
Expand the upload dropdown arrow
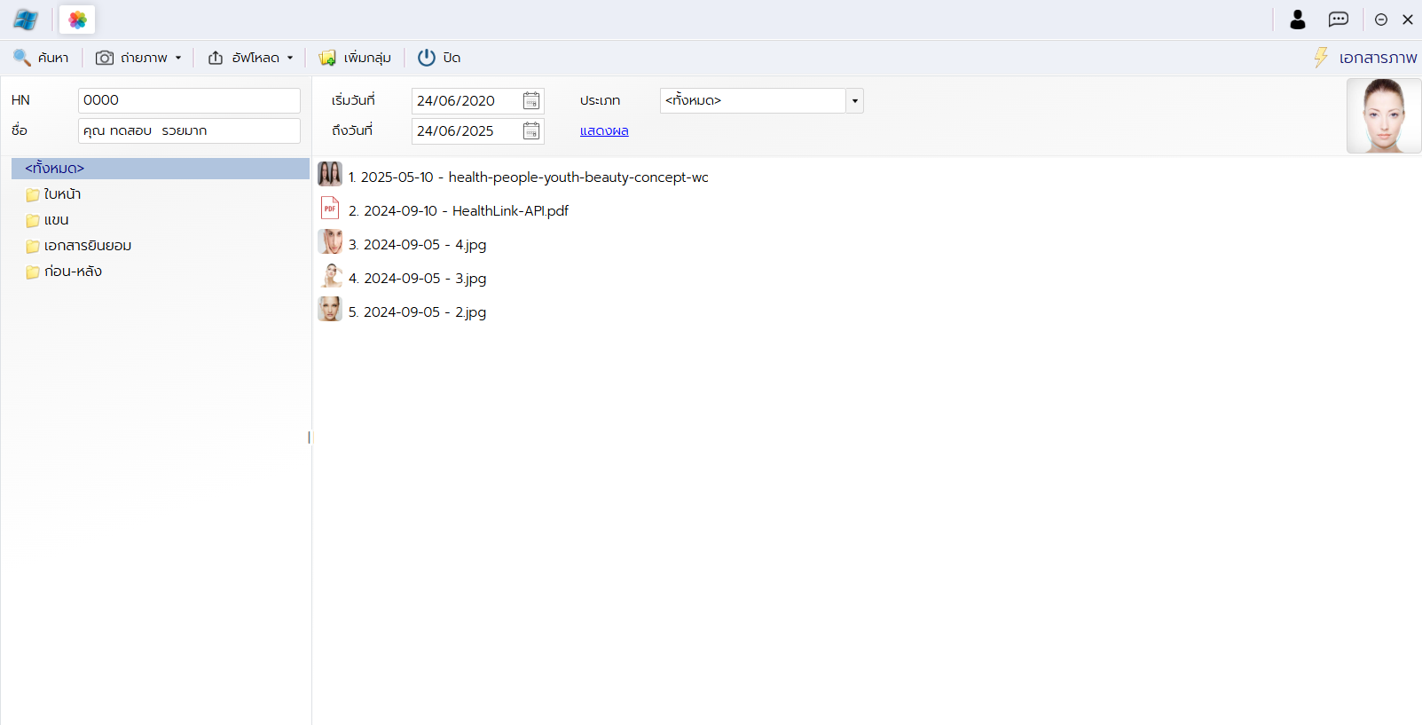(x=290, y=58)
